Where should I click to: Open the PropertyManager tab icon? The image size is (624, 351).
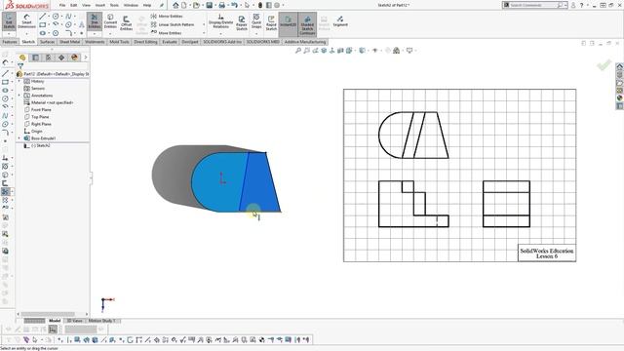point(35,58)
